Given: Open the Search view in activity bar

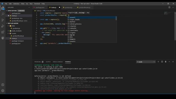Looking at the screenshot, I should coord(3,14).
